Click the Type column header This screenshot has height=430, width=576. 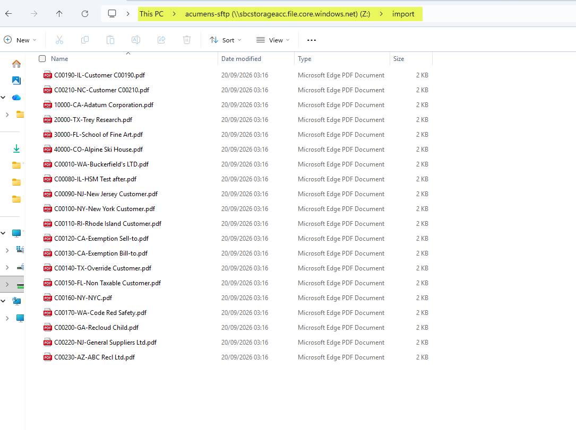pyautogui.click(x=305, y=59)
